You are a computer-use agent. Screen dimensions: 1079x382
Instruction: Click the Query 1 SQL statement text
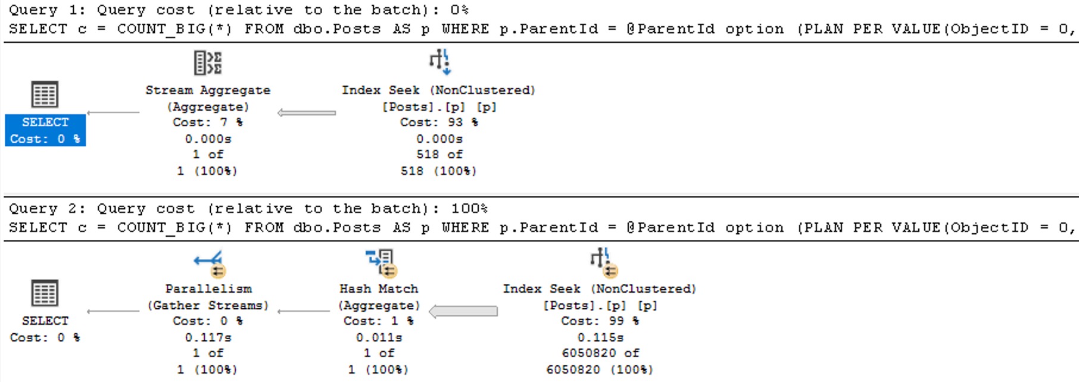coord(542,29)
